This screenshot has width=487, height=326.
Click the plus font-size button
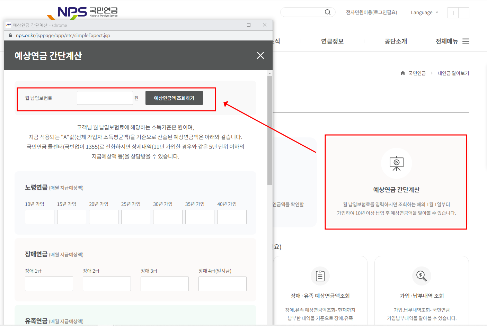pyautogui.click(x=453, y=13)
